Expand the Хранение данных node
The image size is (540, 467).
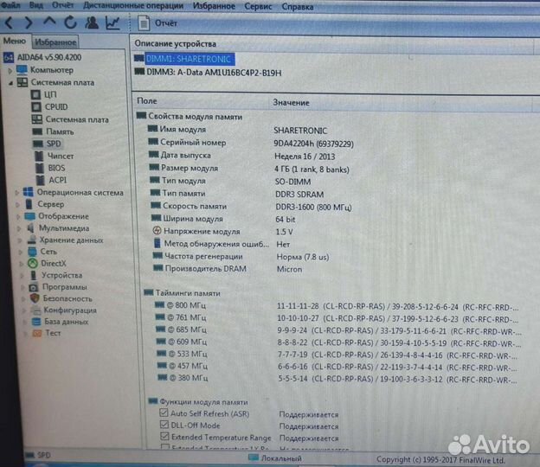point(20,240)
